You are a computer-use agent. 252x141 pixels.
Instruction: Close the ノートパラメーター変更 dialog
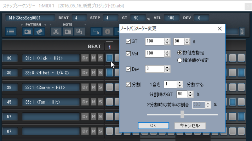pos(220,29)
